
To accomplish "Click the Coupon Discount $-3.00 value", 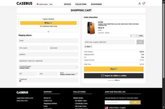I will click(x=142, y=60).
